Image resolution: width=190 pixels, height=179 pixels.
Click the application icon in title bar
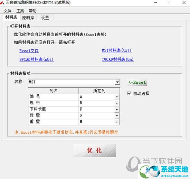pyautogui.click(x=2, y=2)
